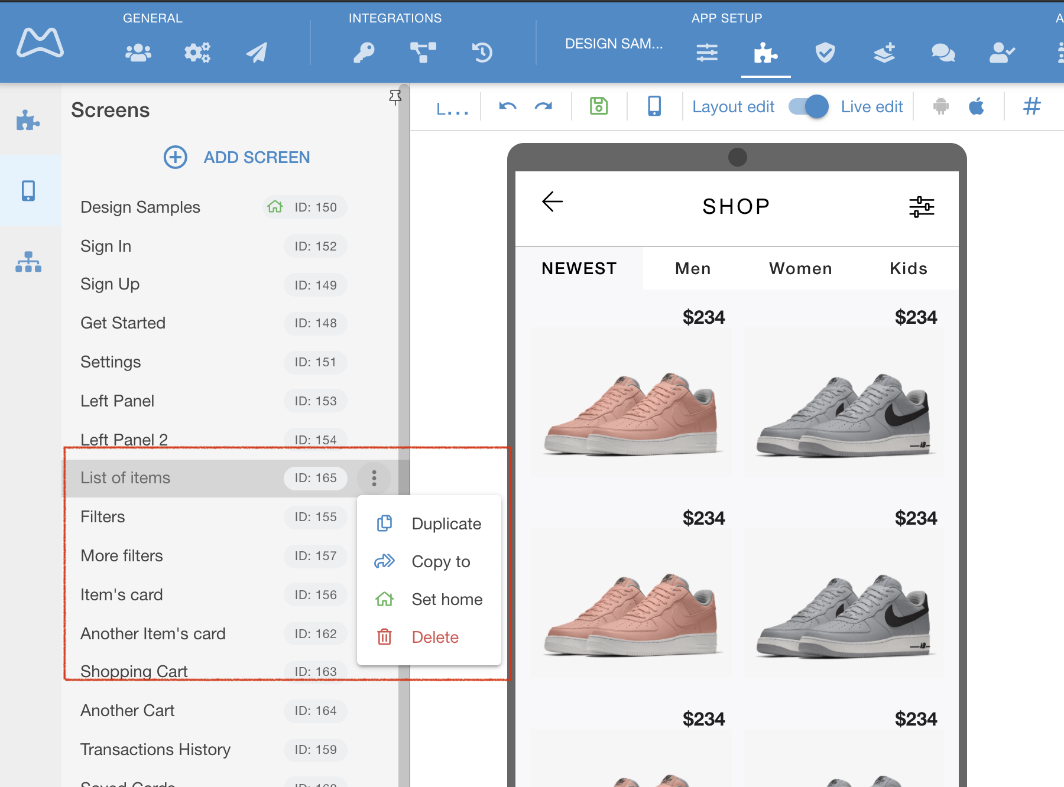Viewport: 1064px width, 787px height.
Task: Open the flow diagram icon under Integrations
Action: click(x=423, y=53)
